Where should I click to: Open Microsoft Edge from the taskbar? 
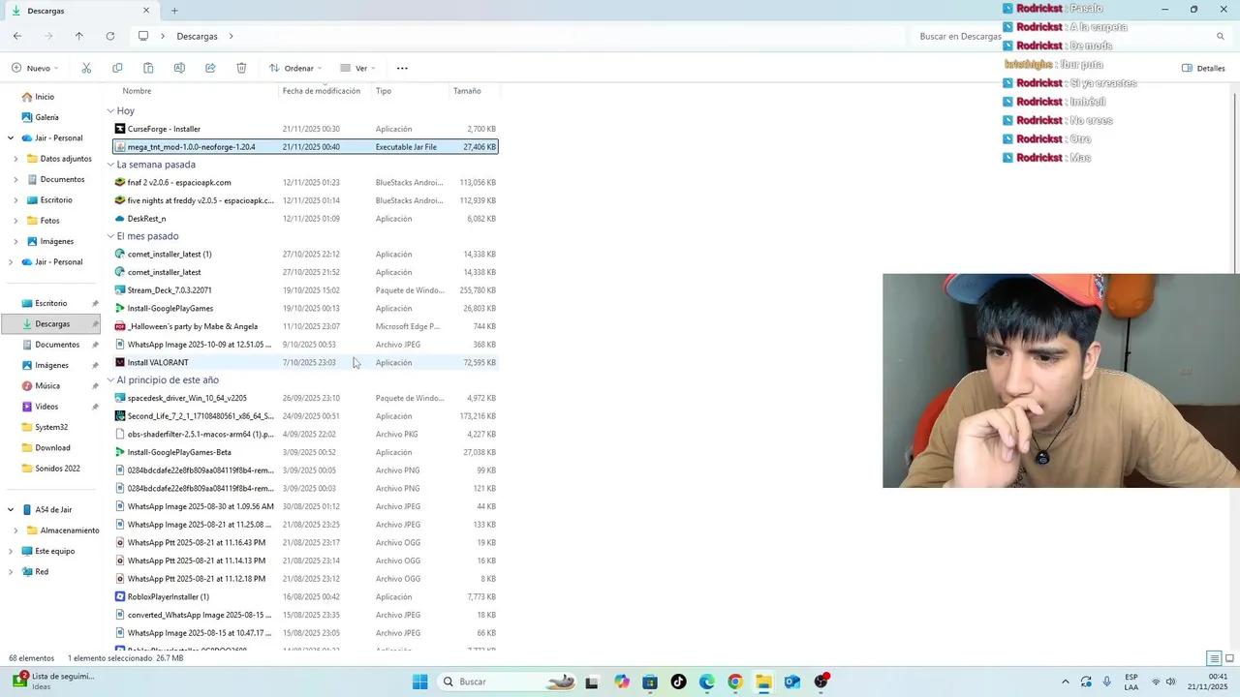[707, 682]
